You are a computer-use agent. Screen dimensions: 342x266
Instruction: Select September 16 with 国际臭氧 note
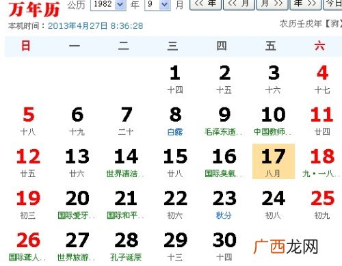click(x=224, y=163)
